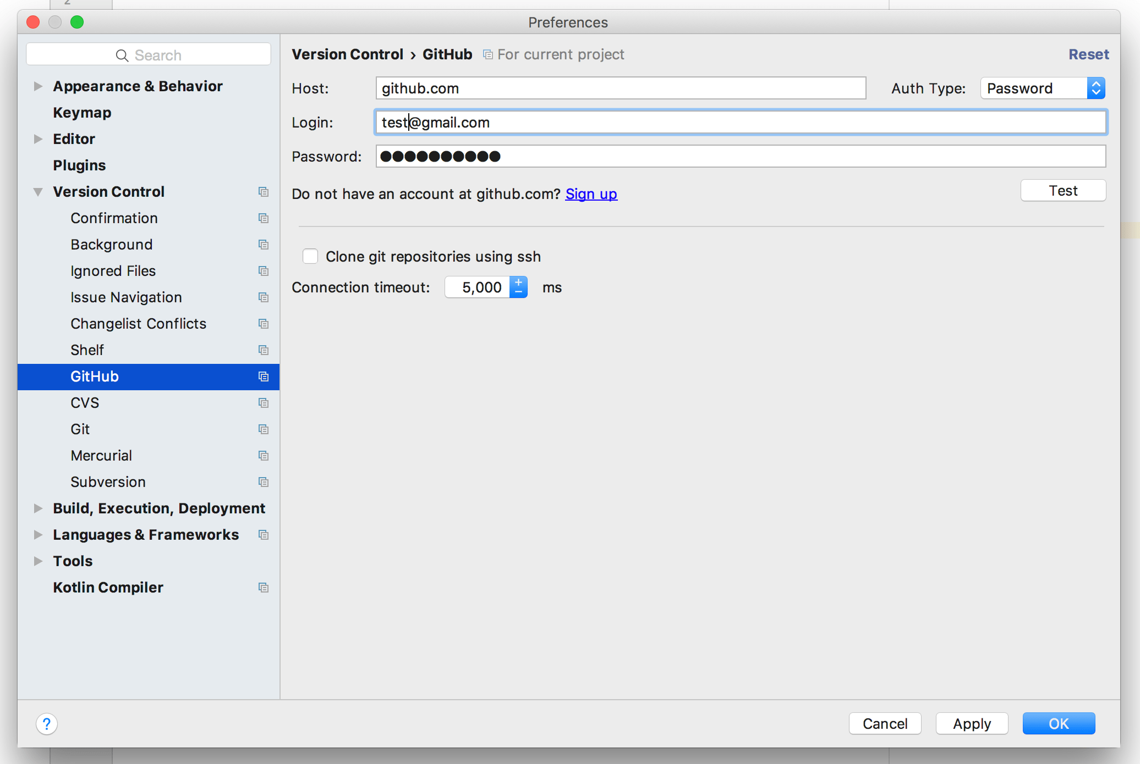Click the icon beside Changelist Conflicts

(x=263, y=323)
